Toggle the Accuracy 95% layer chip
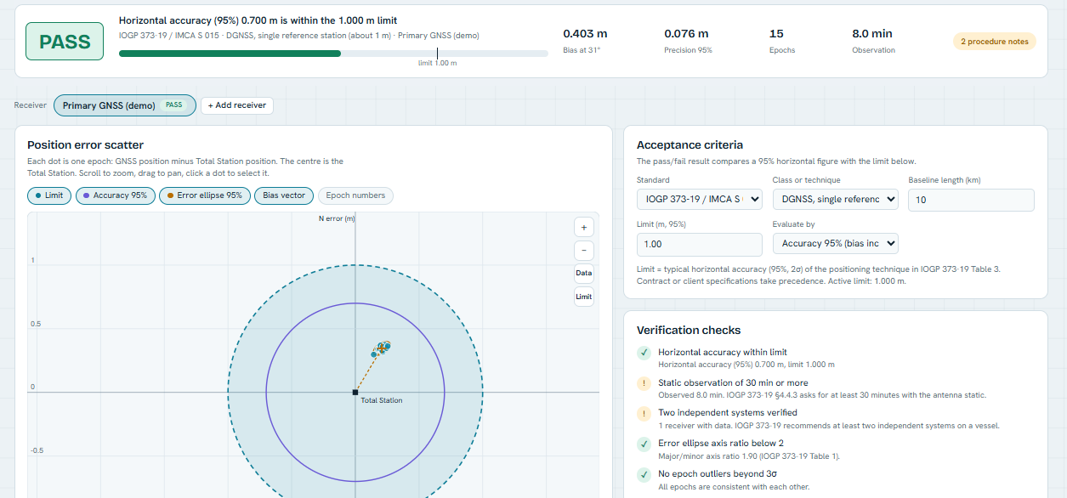 tap(115, 195)
